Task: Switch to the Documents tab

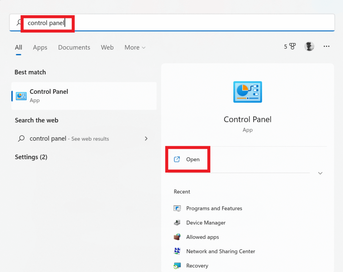Action: [x=74, y=48]
